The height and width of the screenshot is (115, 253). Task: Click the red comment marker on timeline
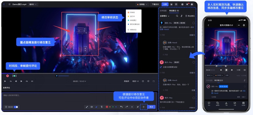click(x=7, y=76)
